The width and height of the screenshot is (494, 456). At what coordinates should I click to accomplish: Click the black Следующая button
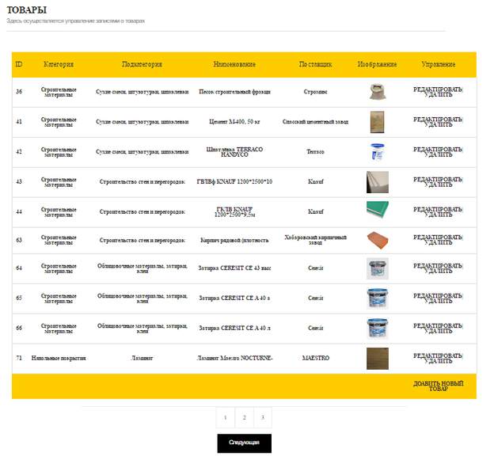pos(244,443)
